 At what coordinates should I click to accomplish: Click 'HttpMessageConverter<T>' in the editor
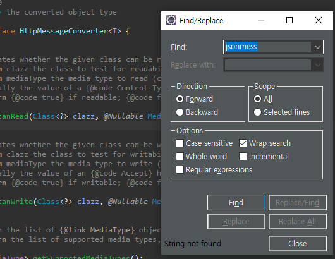coord(70,31)
